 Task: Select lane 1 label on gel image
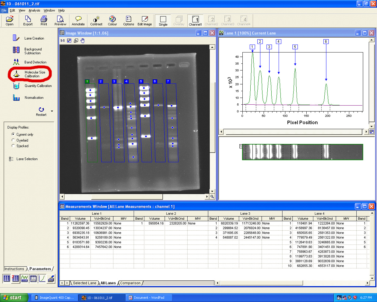tap(87, 81)
